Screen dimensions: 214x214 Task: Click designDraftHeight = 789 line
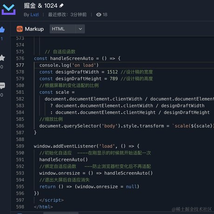point(96,79)
